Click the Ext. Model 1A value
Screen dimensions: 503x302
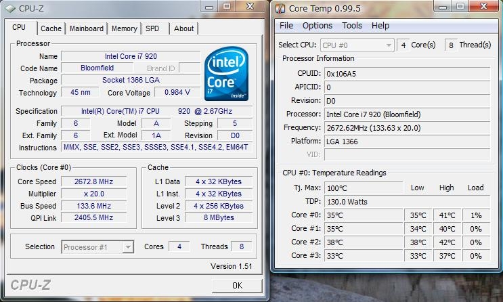(x=156, y=135)
